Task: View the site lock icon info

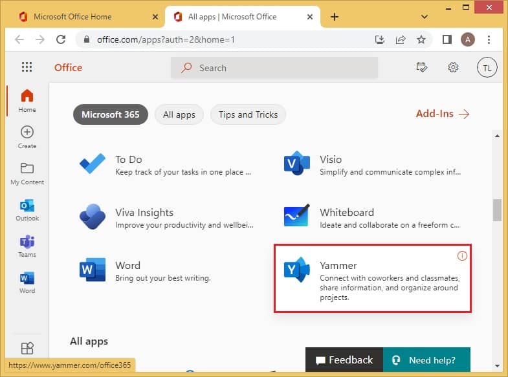Action: point(87,39)
